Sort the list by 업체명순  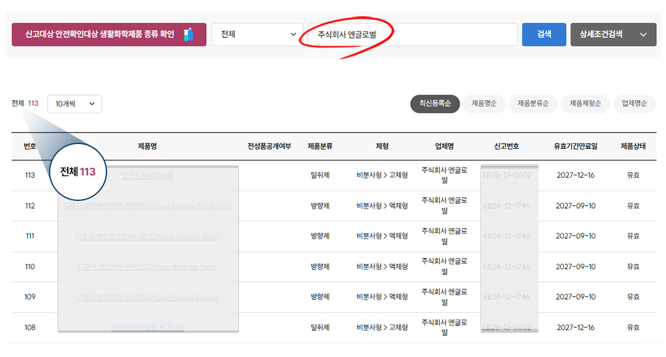pos(634,103)
